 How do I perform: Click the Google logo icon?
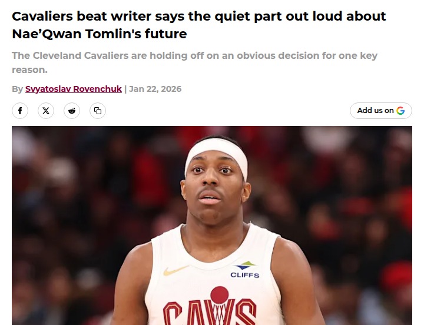(x=400, y=111)
